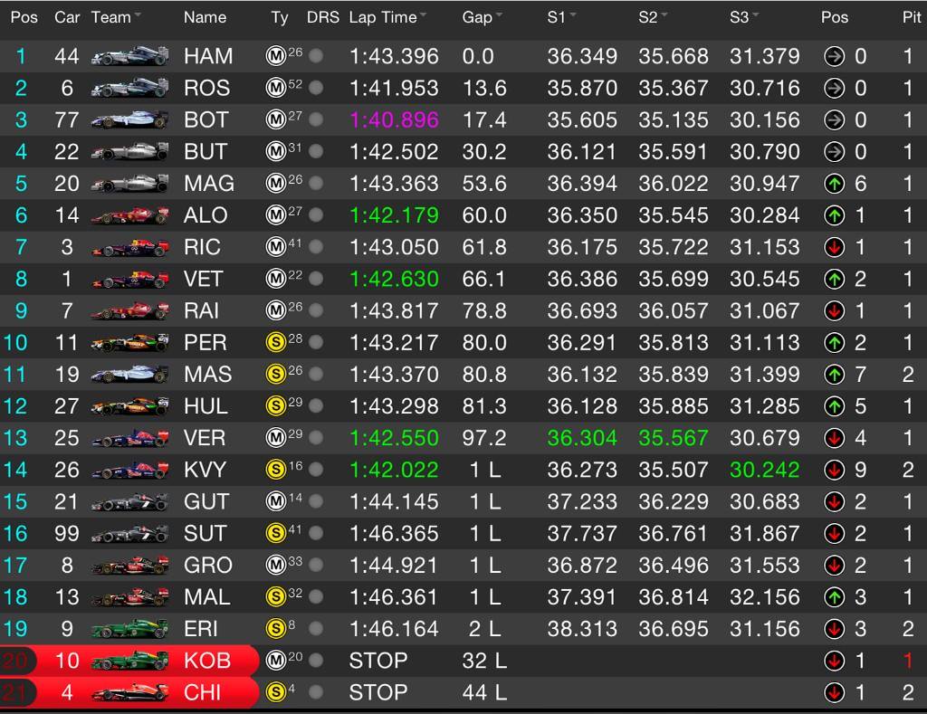
Task: Click Bottas's Williams car icon
Action: [130, 120]
